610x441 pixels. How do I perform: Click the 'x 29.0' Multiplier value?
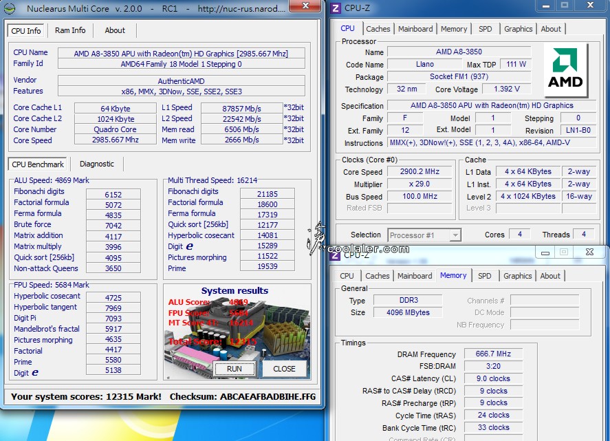(420, 184)
